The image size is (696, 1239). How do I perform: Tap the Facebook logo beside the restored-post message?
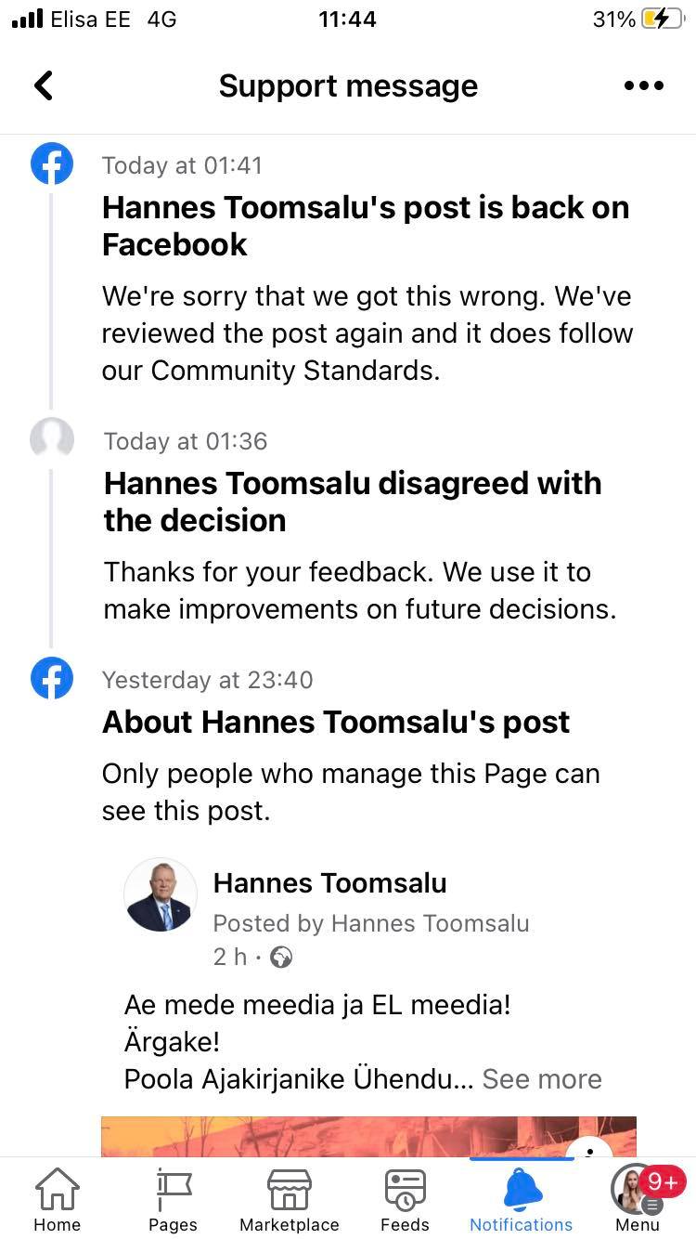(x=52, y=165)
